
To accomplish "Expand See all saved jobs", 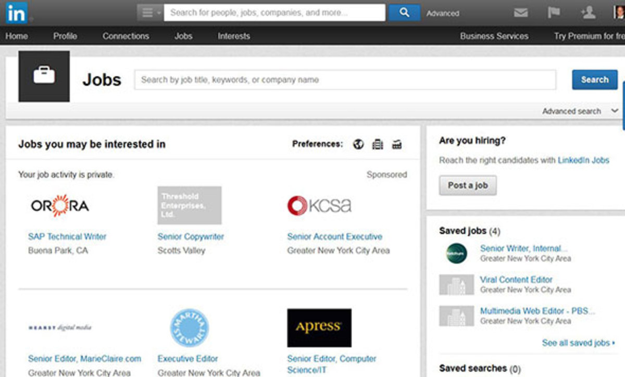I will point(578,343).
